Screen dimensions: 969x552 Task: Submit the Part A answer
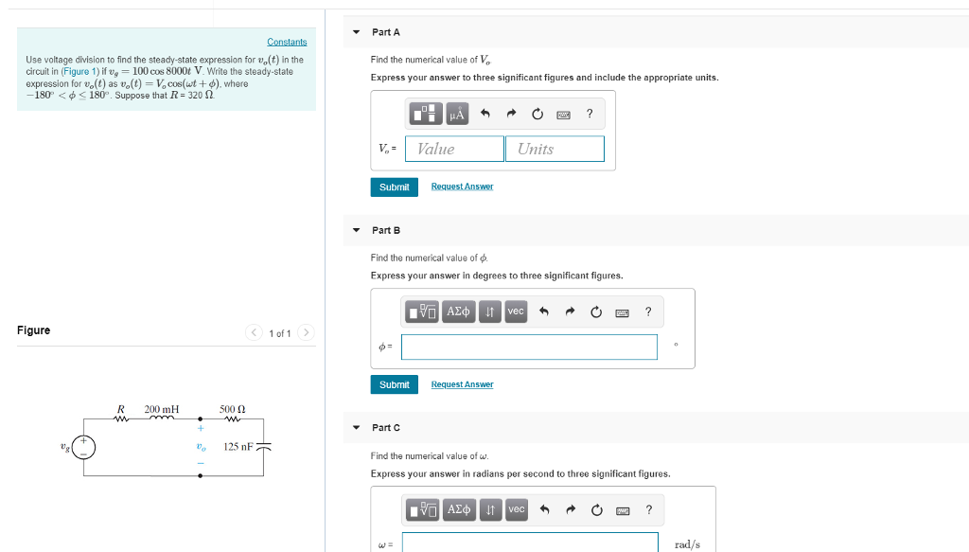395,187
